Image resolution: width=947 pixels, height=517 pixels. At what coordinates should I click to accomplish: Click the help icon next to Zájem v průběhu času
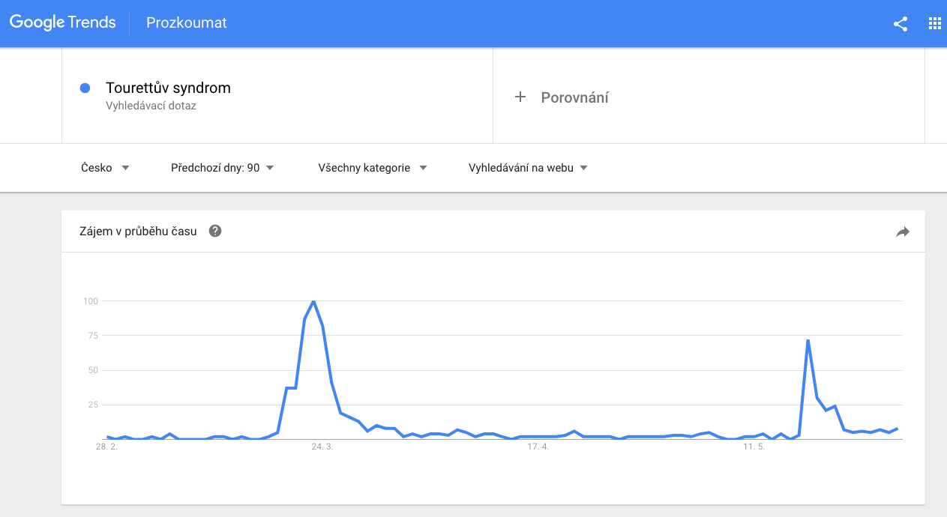point(215,231)
